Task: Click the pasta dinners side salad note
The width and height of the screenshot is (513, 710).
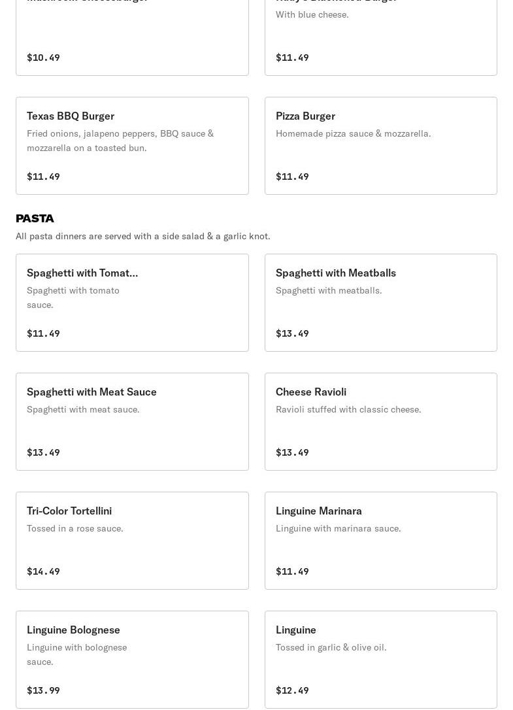Action: tap(142, 236)
